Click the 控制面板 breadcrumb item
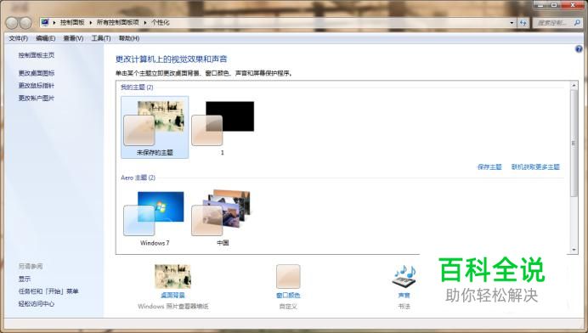The image size is (588, 333). point(72,22)
